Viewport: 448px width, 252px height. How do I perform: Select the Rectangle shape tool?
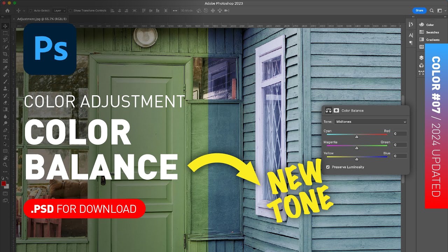point(5,151)
